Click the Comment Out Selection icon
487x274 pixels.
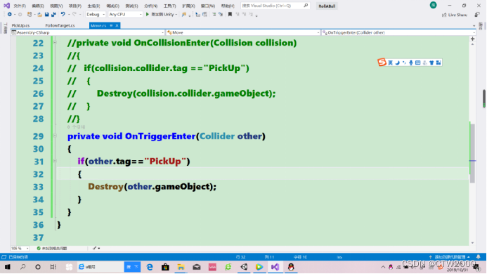click(x=214, y=14)
